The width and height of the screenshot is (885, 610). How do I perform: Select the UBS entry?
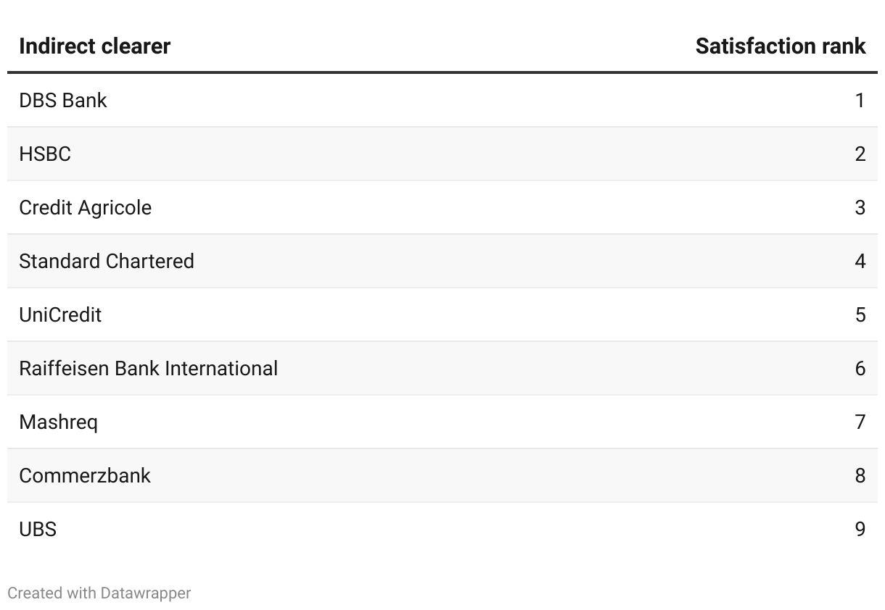click(x=38, y=529)
